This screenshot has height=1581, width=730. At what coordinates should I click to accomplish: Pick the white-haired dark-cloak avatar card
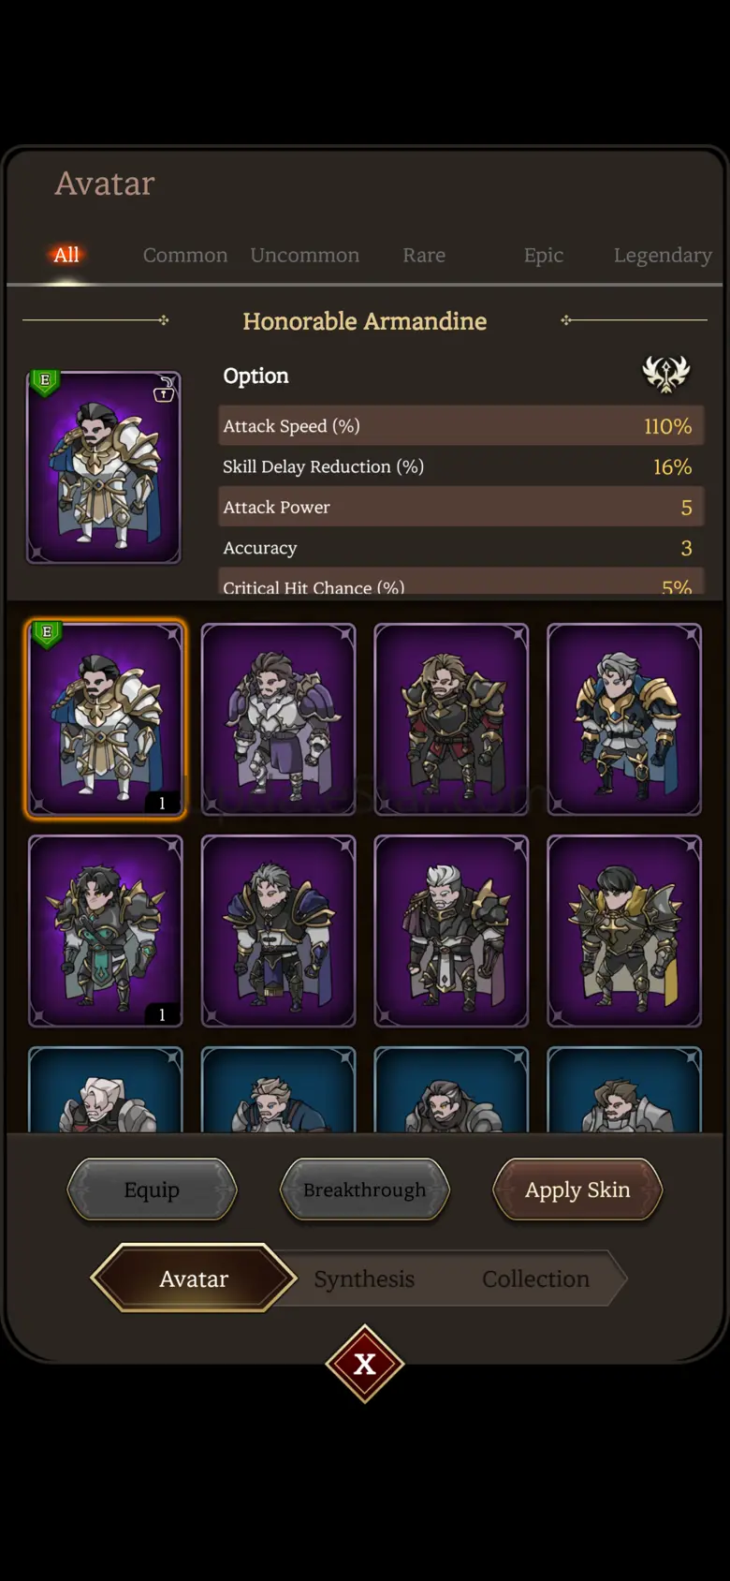[x=451, y=931]
